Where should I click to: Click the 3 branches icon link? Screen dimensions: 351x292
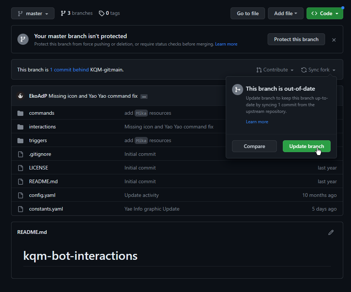pos(63,13)
